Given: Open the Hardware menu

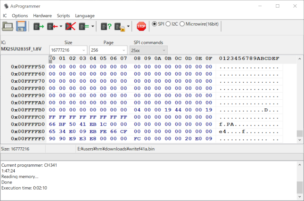Looking at the screenshot, I should [x=42, y=16].
